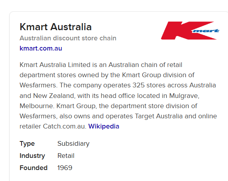Click the 'Retail' industry value

tap(66, 156)
